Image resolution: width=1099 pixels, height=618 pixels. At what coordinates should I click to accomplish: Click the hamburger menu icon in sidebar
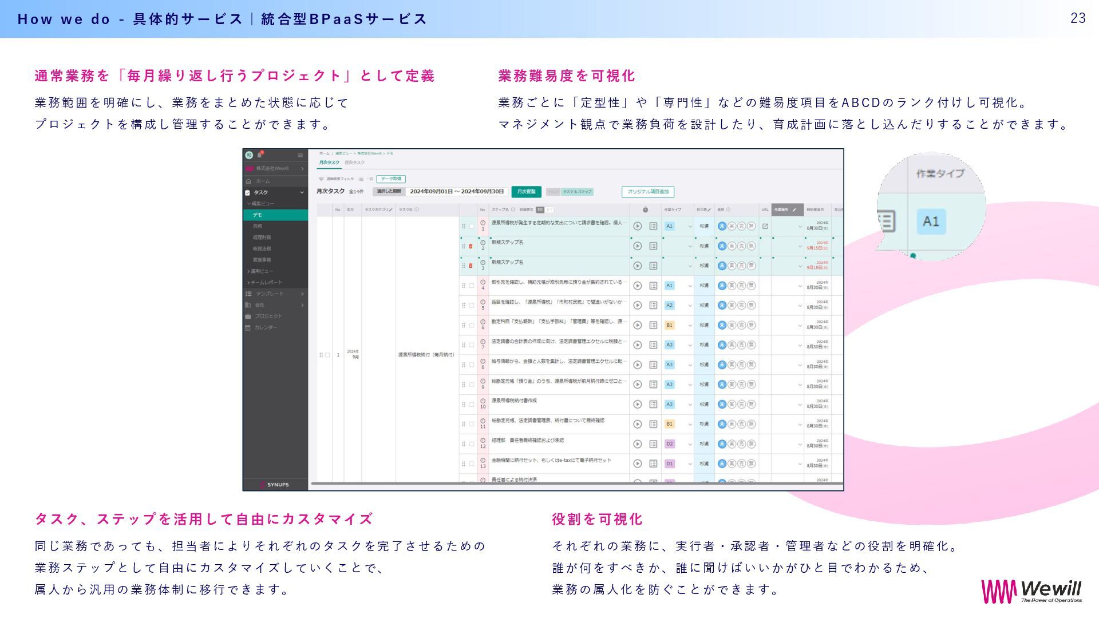tap(300, 155)
